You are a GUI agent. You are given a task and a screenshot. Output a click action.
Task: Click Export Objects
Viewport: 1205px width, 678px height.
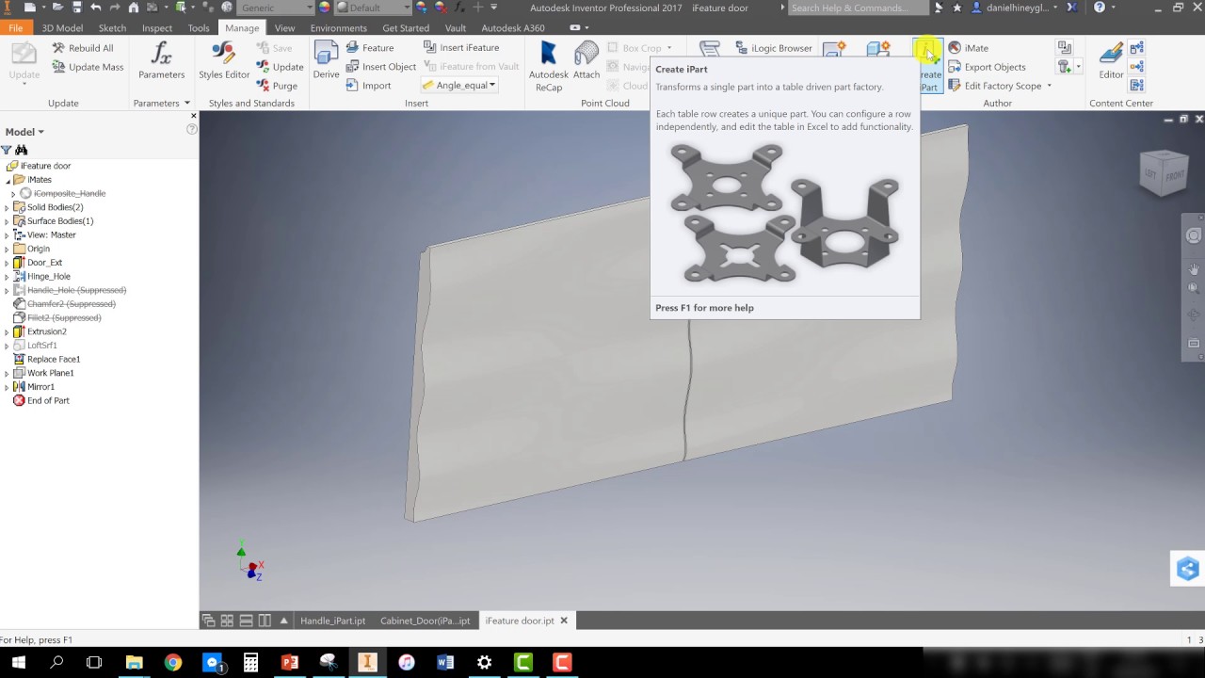tap(987, 67)
